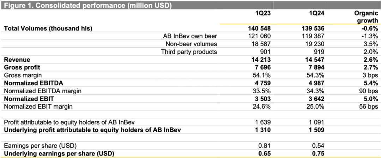Click the 'Figure 1. Consolidated performance' title
Viewport: 381px width, 158px height.
pyautogui.click(x=87, y=5)
